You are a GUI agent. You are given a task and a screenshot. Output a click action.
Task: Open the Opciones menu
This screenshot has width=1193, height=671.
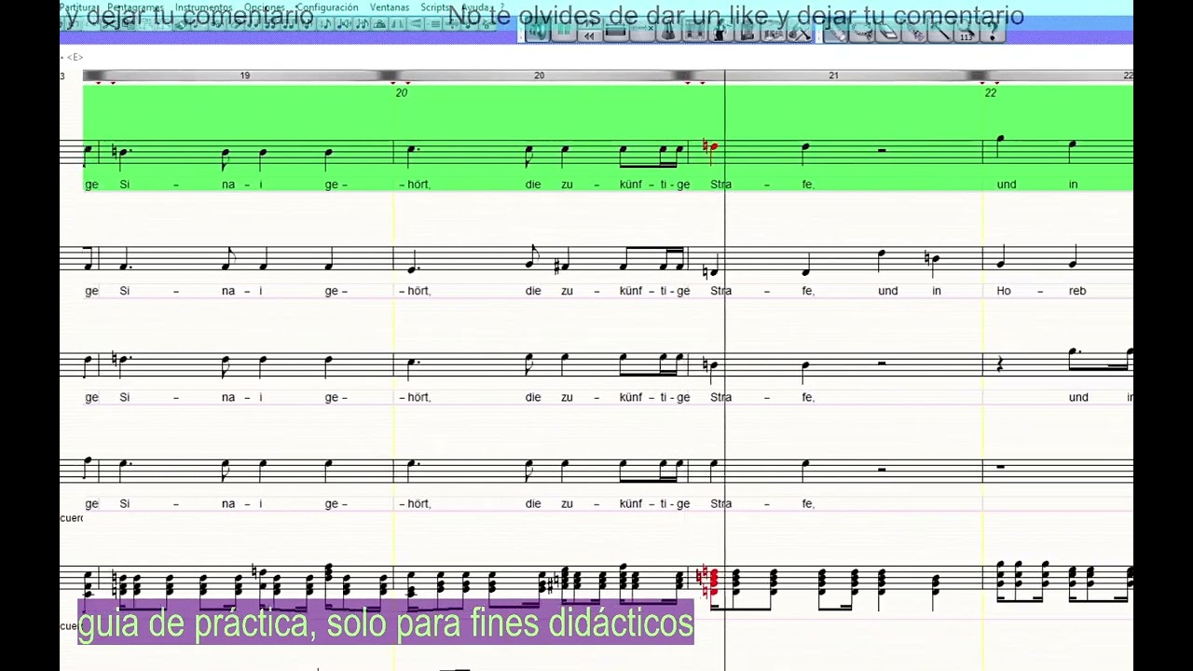point(265,7)
